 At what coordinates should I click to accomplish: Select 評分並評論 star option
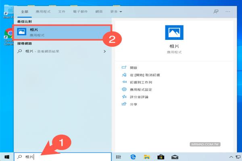[135, 97]
